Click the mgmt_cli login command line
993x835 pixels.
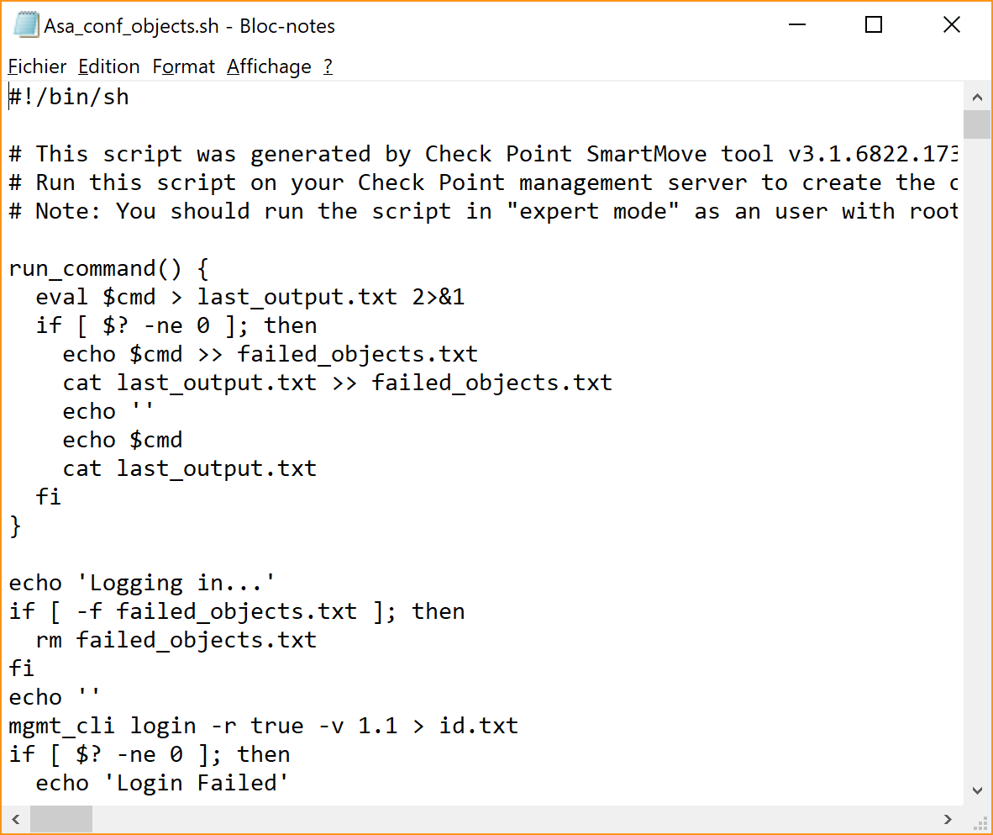[x=264, y=726]
